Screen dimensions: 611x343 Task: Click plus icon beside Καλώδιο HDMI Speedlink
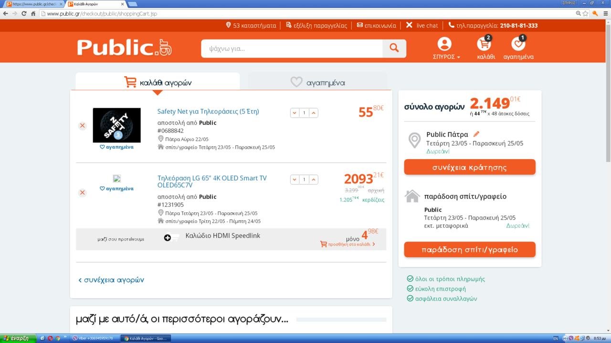tap(168, 238)
